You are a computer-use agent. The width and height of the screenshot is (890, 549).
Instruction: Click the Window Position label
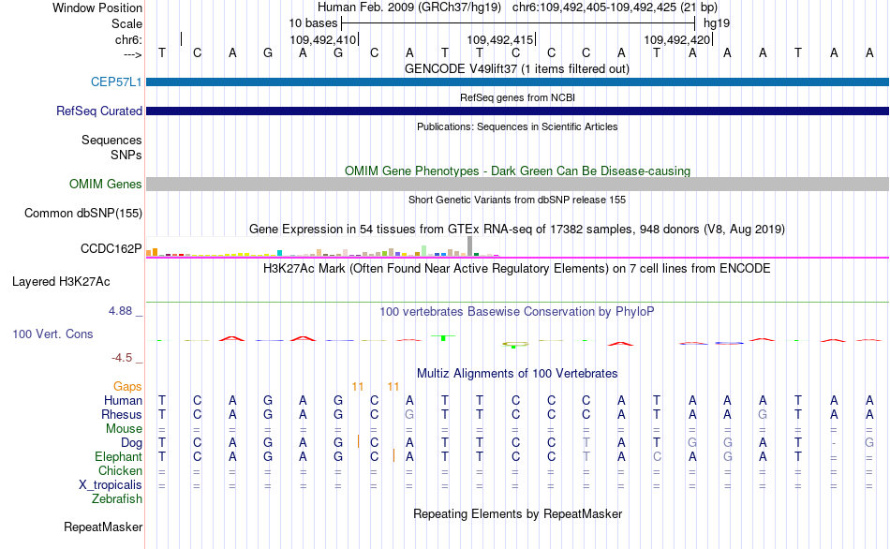97,7
